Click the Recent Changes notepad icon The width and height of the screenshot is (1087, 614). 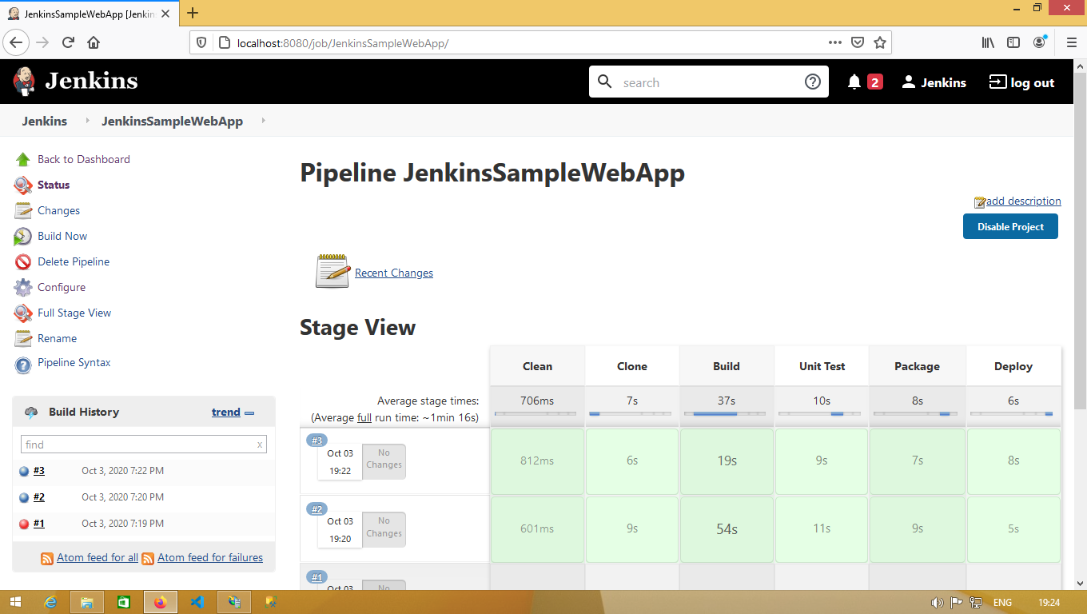click(332, 272)
